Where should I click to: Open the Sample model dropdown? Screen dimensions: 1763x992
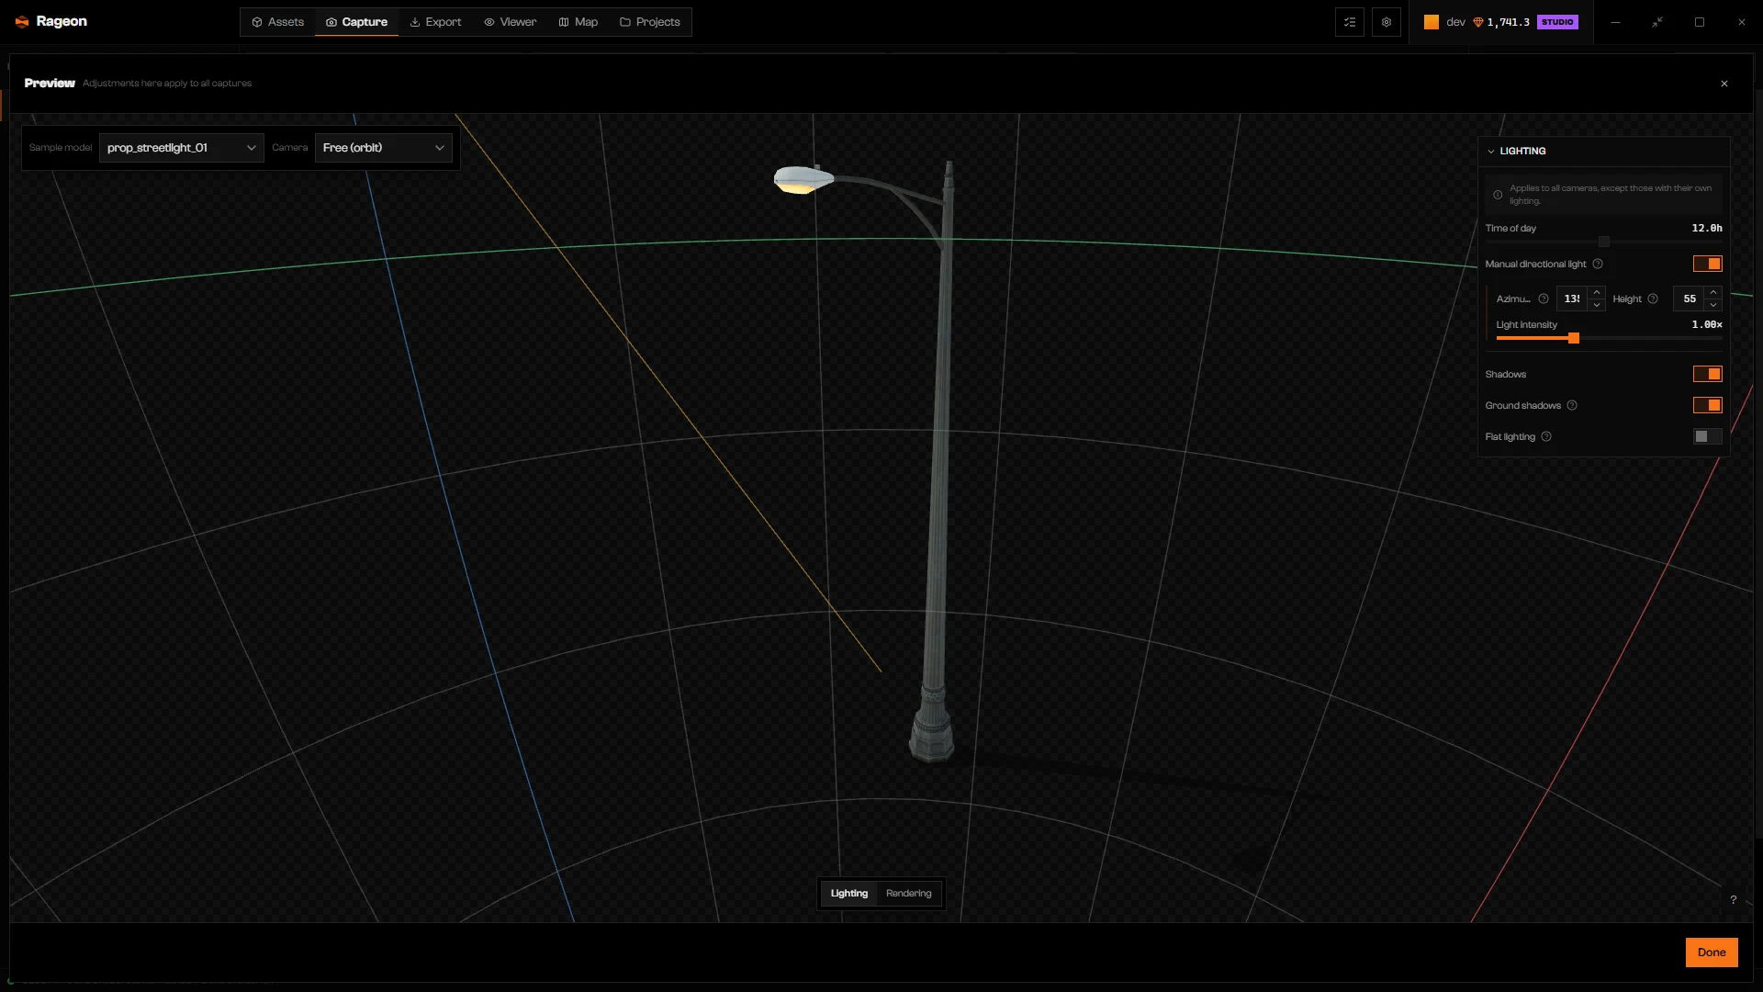point(181,148)
